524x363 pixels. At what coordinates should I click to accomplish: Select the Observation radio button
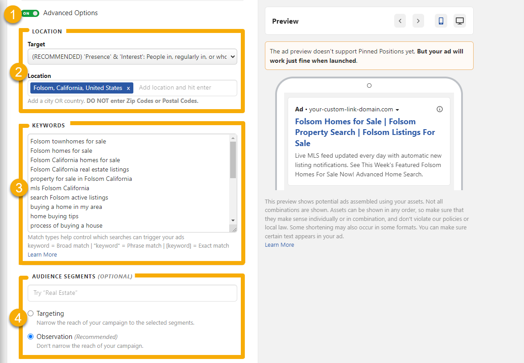tap(30, 336)
